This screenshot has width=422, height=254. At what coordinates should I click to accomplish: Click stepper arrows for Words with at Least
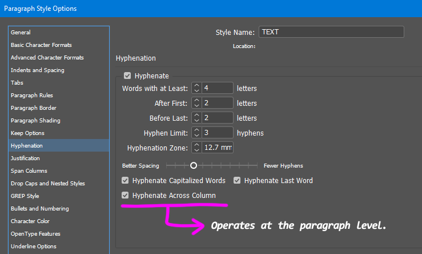pos(197,88)
